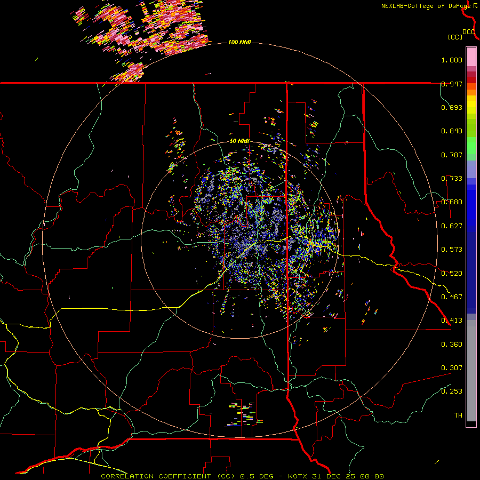The width and height of the screenshot is (480, 480).
Task: Click the 0.787 scale value
Action: pos(452,155)
